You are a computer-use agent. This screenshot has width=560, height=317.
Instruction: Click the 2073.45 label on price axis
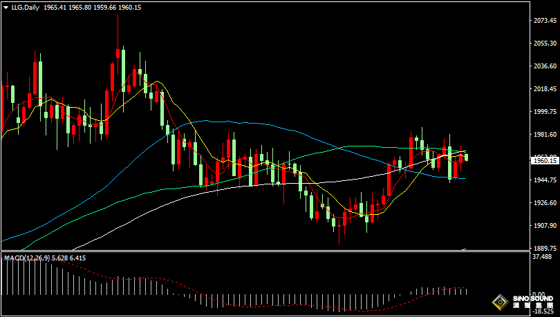(545, 21)
